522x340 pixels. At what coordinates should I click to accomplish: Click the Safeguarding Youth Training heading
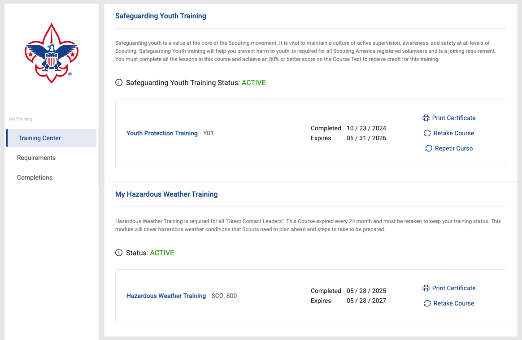pyautogui.click(x=161, y=16)
